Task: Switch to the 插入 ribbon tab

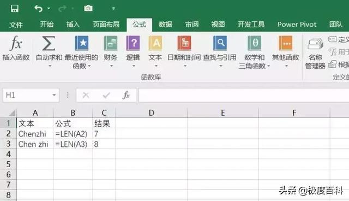Action: [73, 24]
